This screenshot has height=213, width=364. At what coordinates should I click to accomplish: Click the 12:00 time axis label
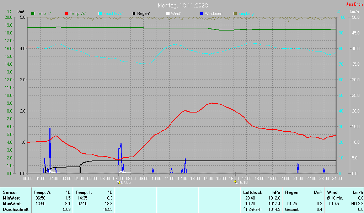(x=182, y=179)
